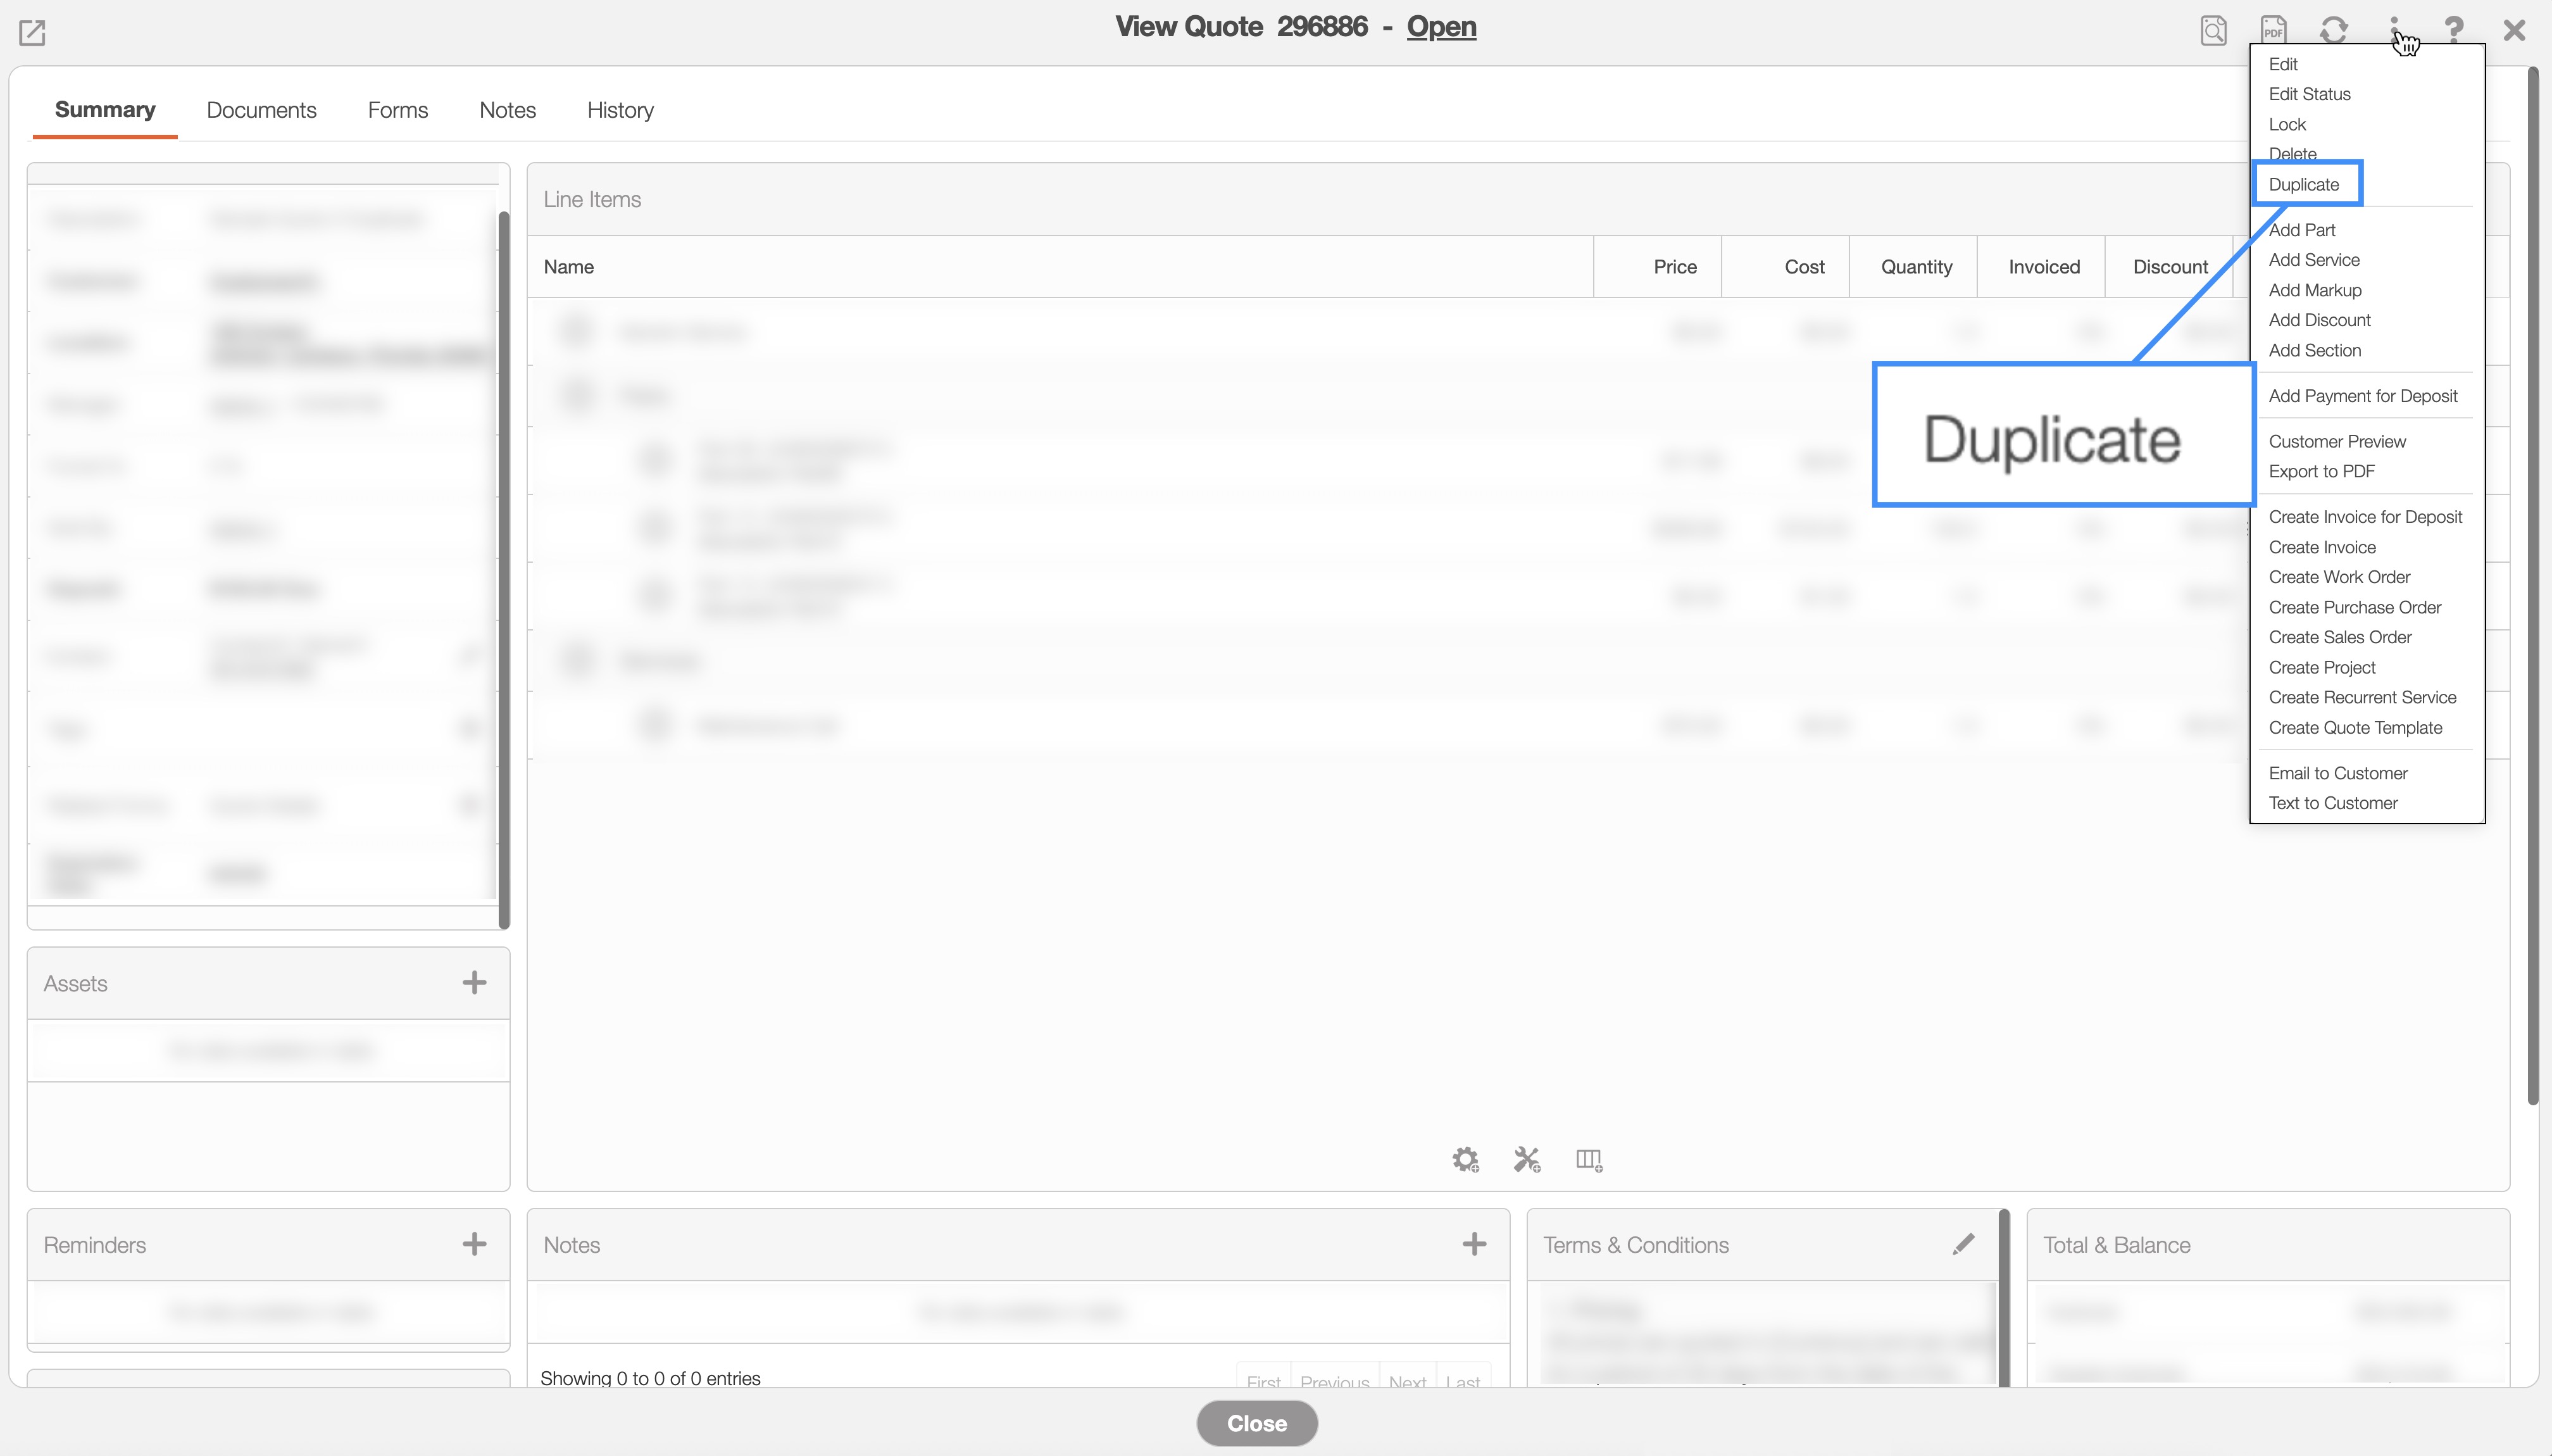2552x1456 pixels.
Task: Click the document preview magnifier icon
Action: pos(2213,30)
